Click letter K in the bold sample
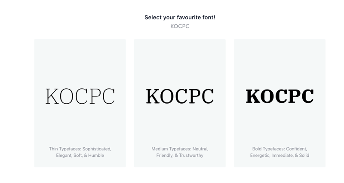344x183 pixels. coord(253,96)
